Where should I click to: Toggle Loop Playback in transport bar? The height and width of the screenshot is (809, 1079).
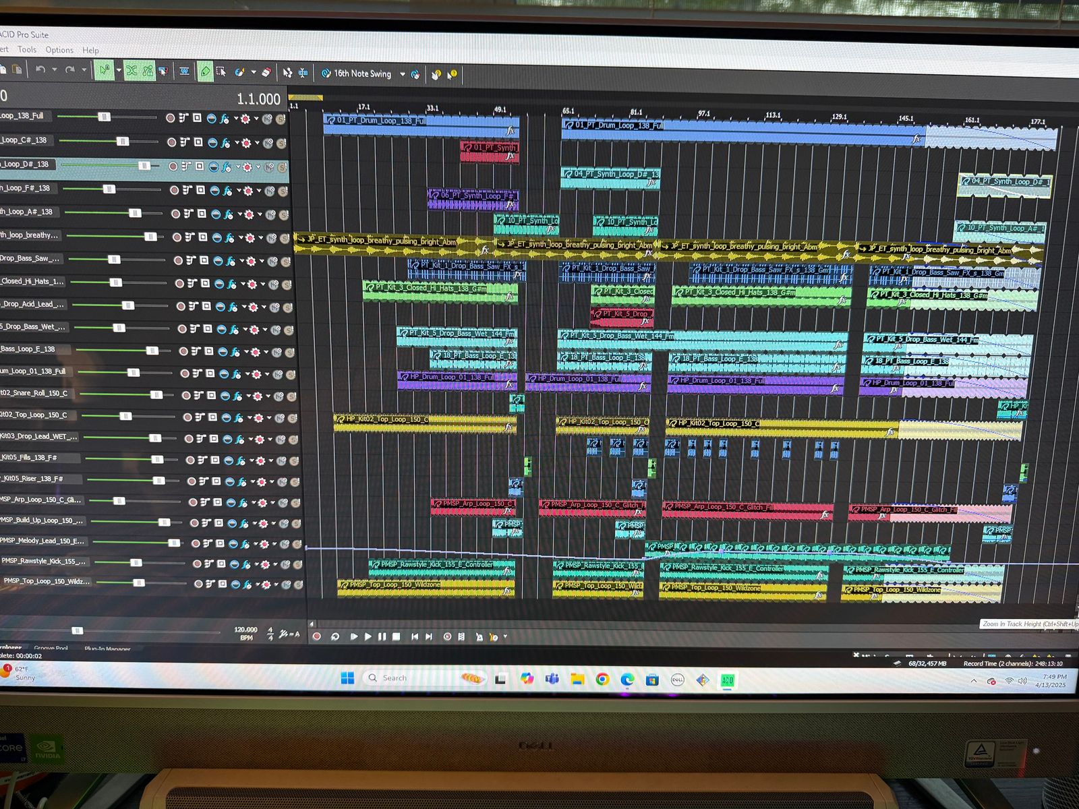click(334, 636)
